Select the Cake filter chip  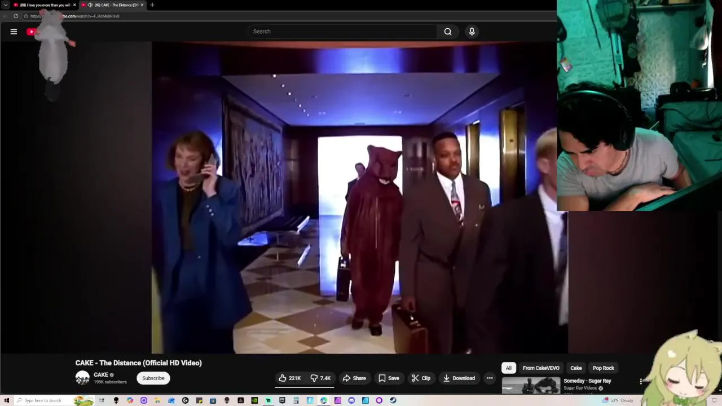tap(576, 368)
